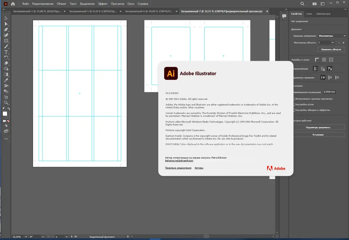Select the Artboard tool
Screen dimensions: 349x240
click(x=6, y=97)
